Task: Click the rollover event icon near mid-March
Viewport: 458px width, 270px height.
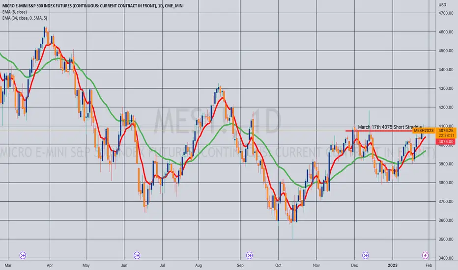Action: click(x=23, y=256)
